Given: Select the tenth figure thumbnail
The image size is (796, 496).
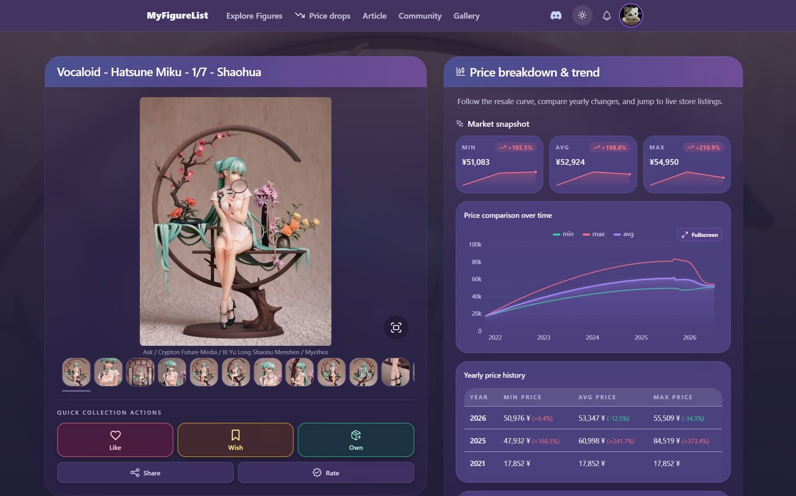Looking at the screenshot, I should 363,372.
